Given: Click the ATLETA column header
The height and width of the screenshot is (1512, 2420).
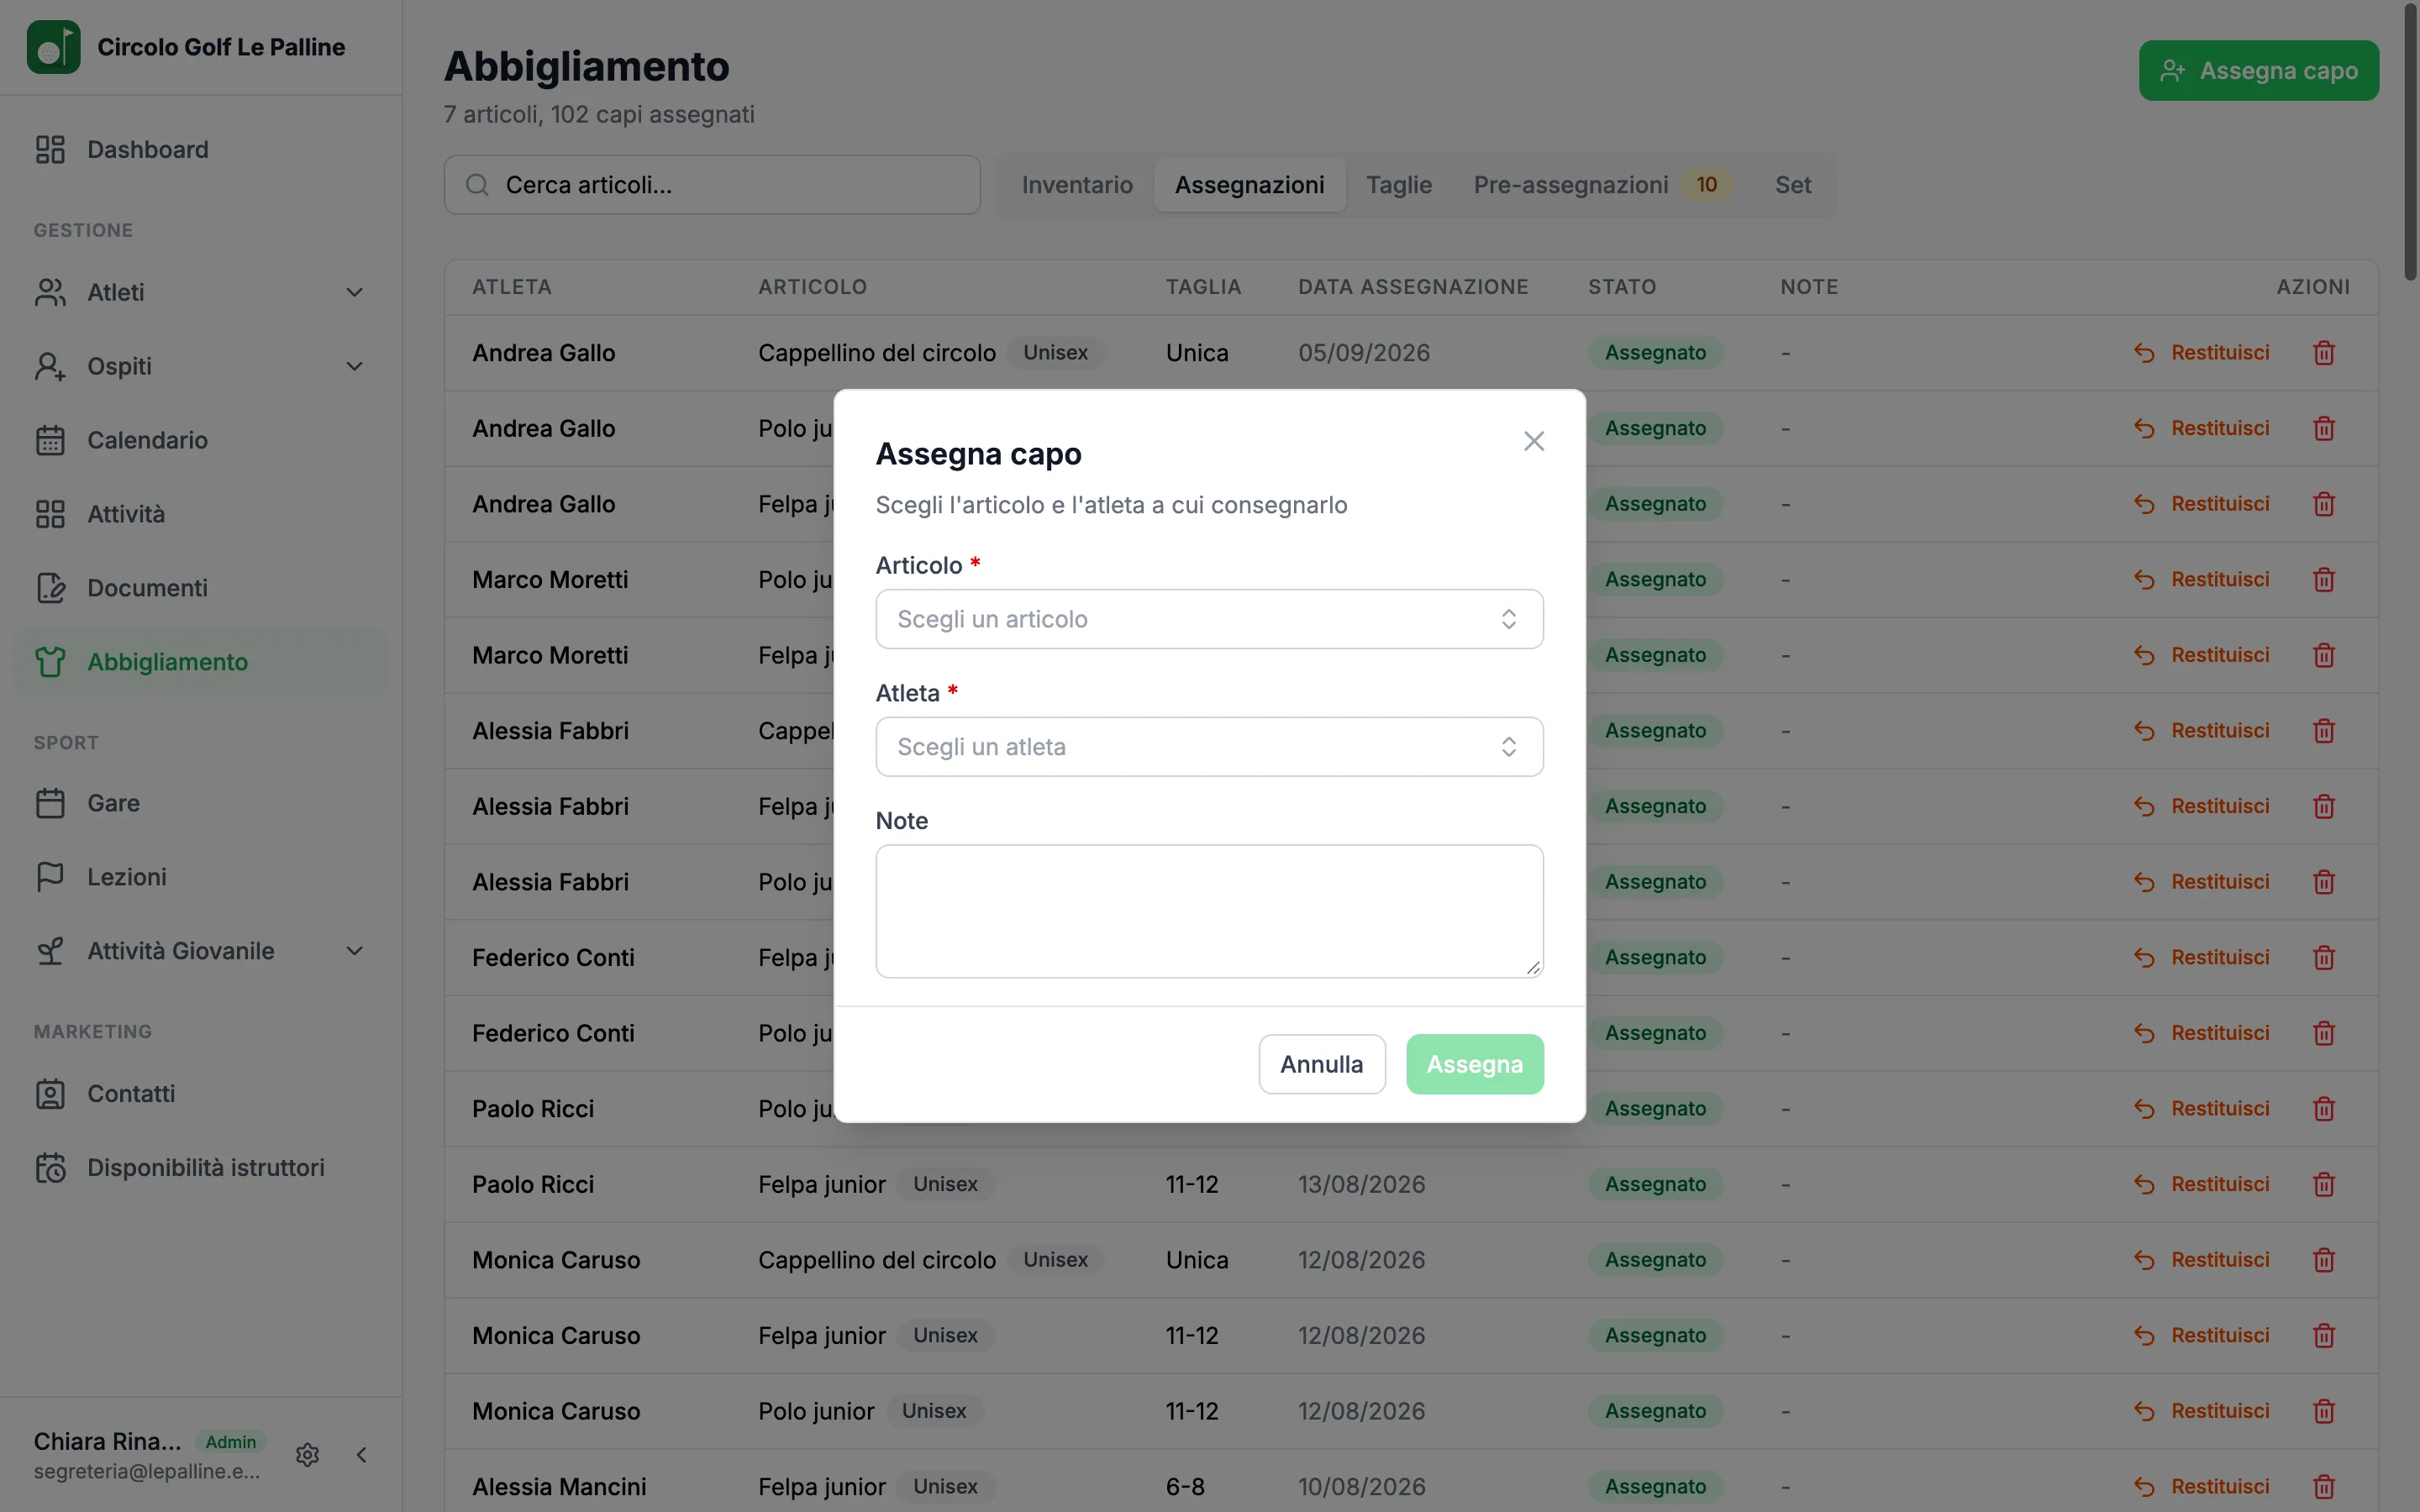Looking at the screenshot, I should (x=512, y=287).
